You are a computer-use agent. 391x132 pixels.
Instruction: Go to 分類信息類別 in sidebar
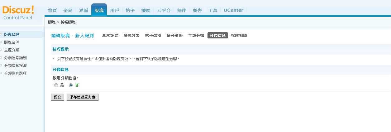(x=16, y=58)
